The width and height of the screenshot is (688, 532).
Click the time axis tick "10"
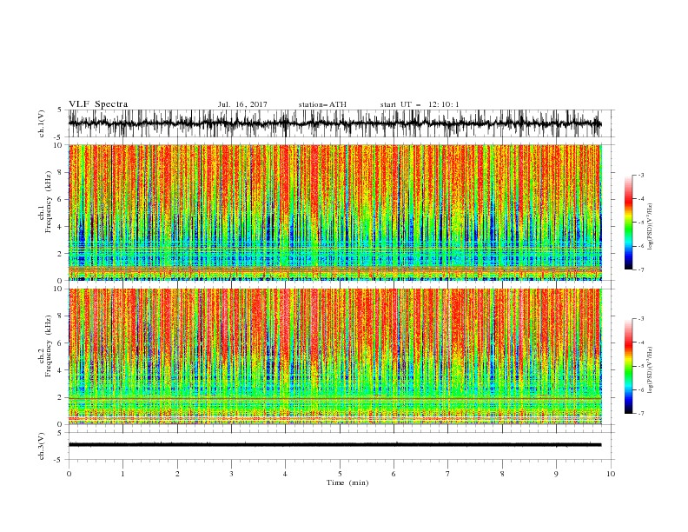(611, 474)
